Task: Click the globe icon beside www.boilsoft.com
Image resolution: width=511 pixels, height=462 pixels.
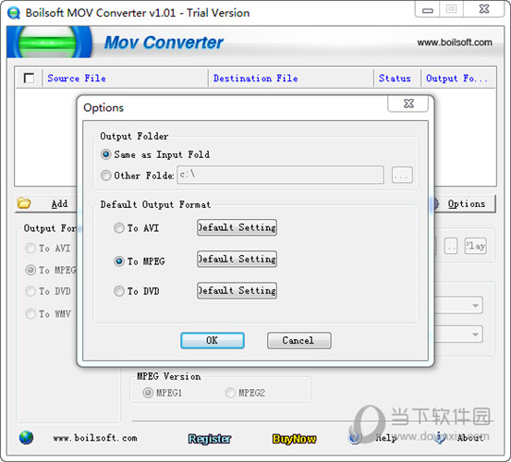Action: click(26, 438)
